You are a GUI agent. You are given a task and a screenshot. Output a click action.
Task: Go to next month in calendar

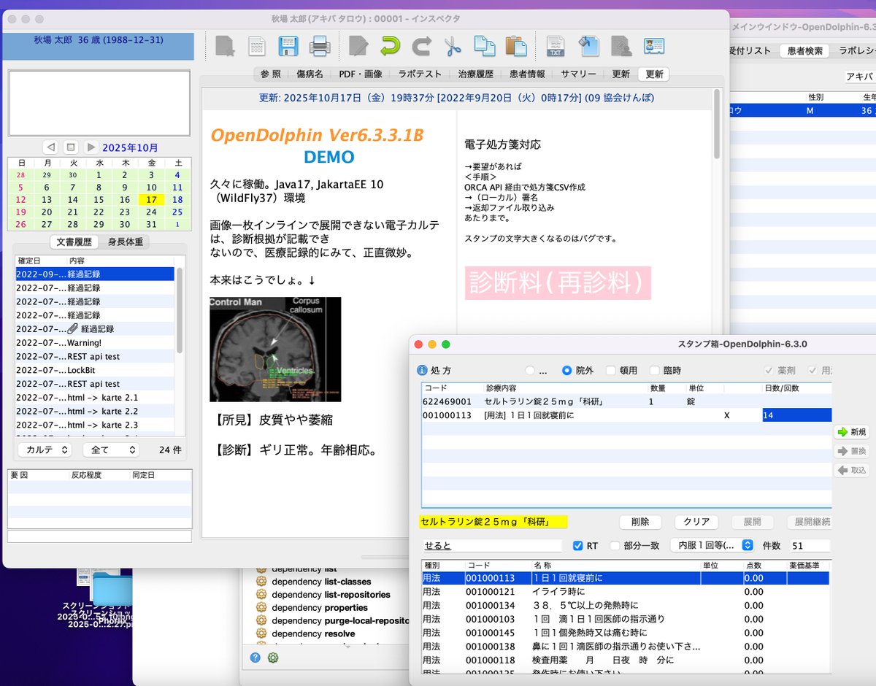(x=91, y=147)
